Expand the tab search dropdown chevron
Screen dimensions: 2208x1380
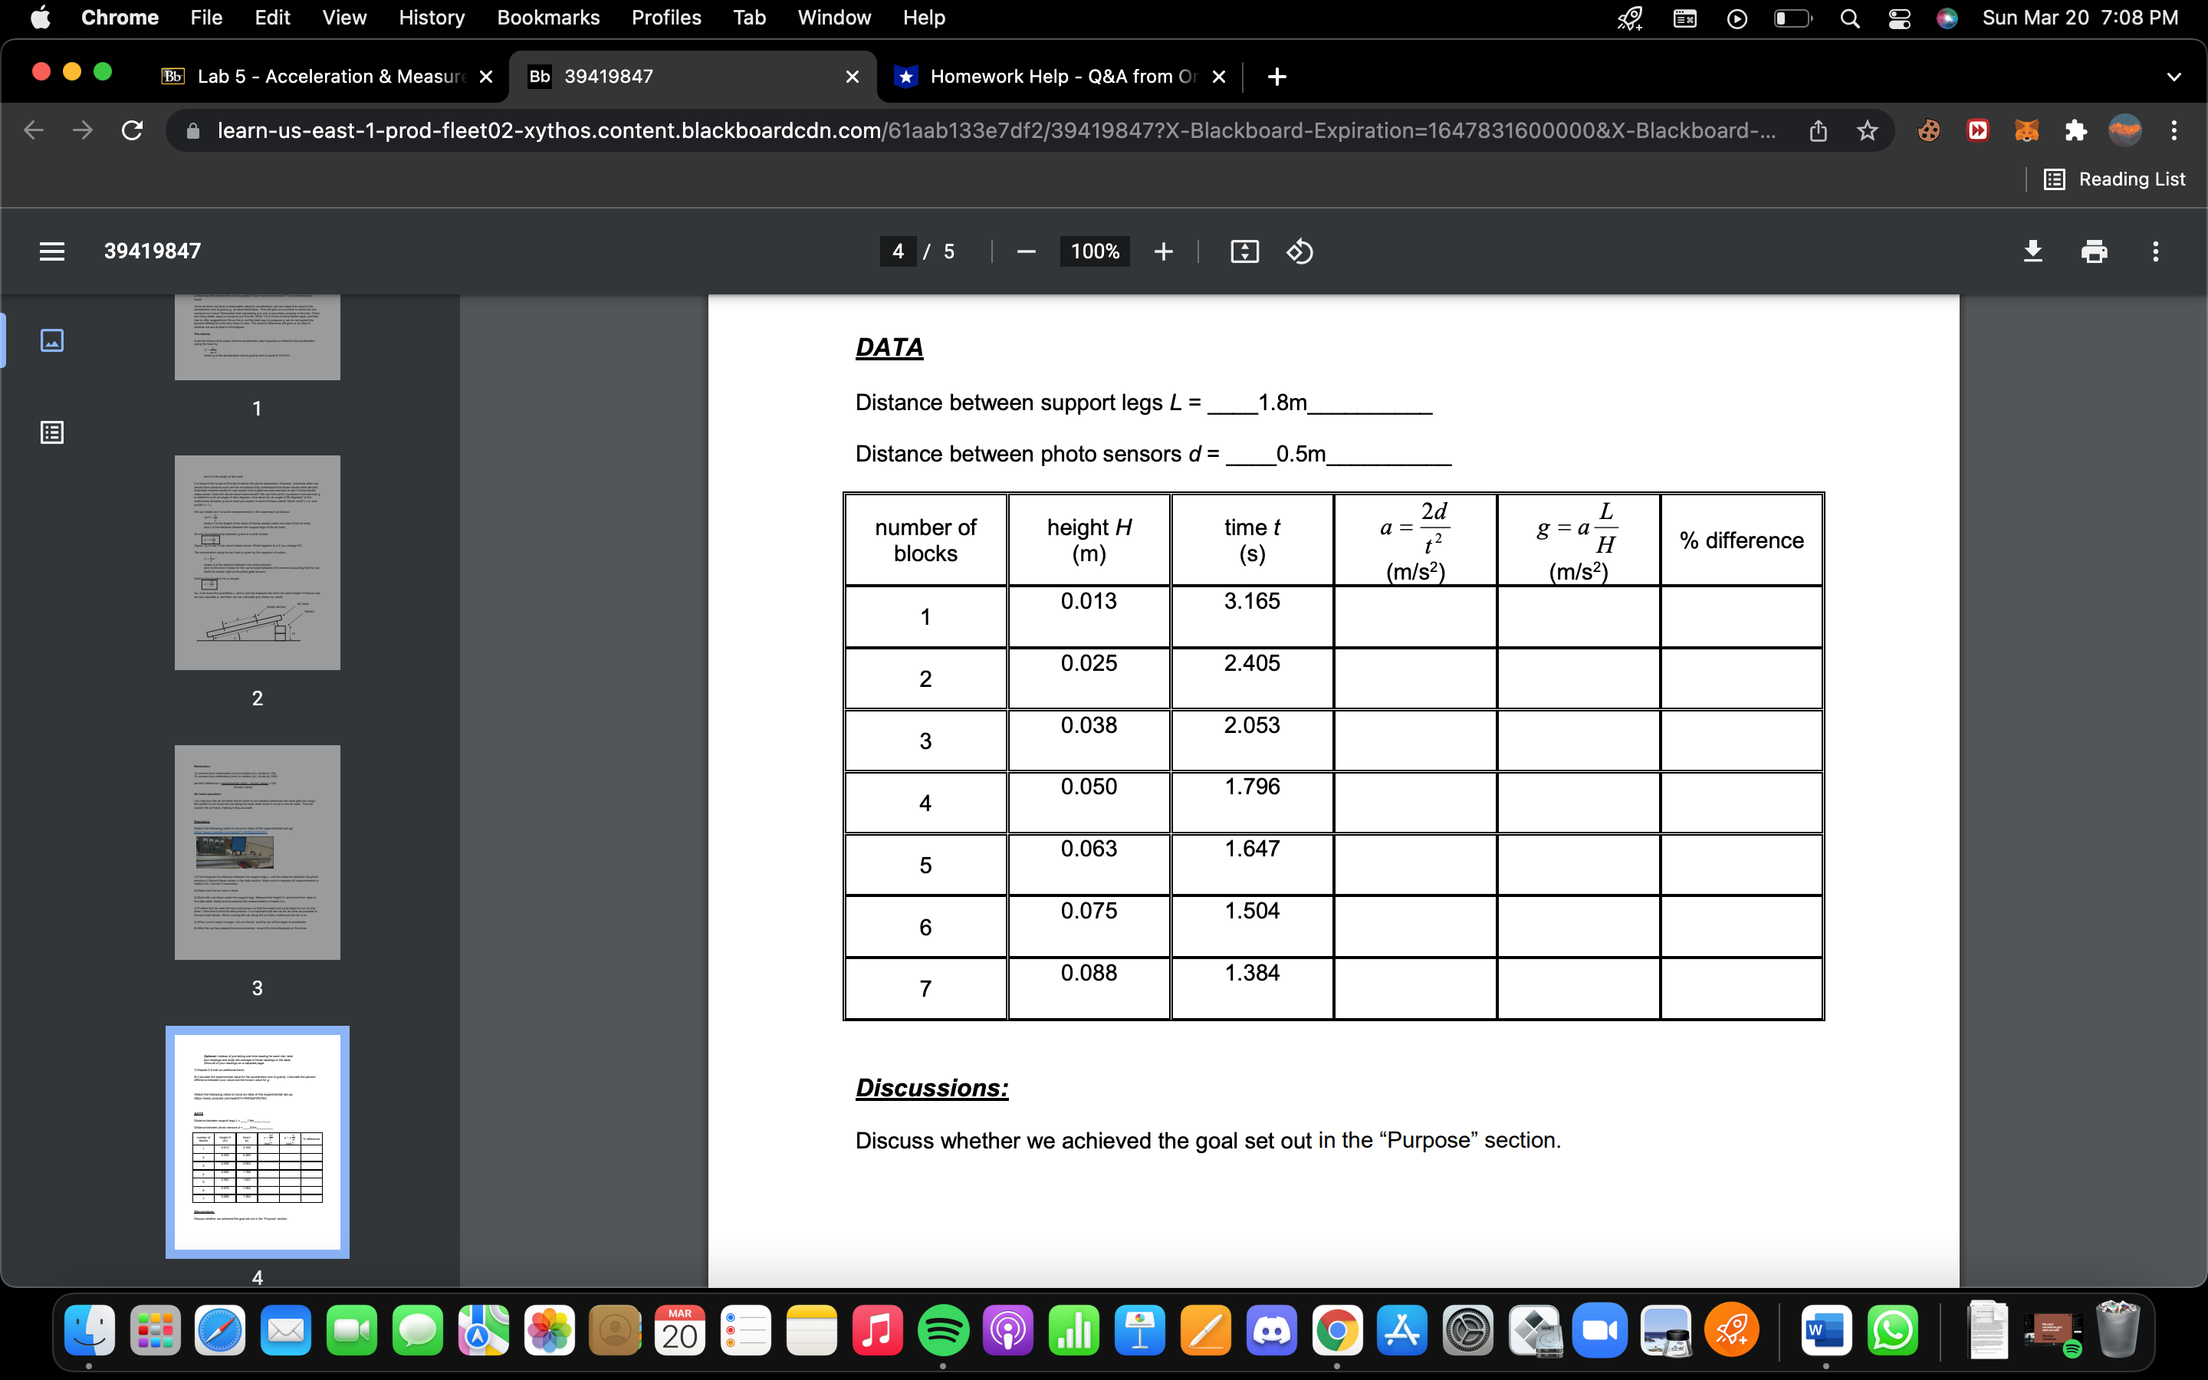2173,77
